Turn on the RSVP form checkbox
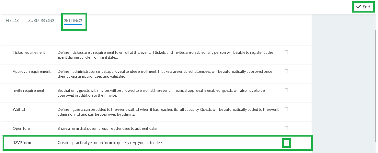Viewport: 378px width, 153px height. pyautogui.click(x=286, y=143)
